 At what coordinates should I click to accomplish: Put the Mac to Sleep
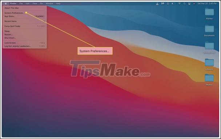point(24,31)
